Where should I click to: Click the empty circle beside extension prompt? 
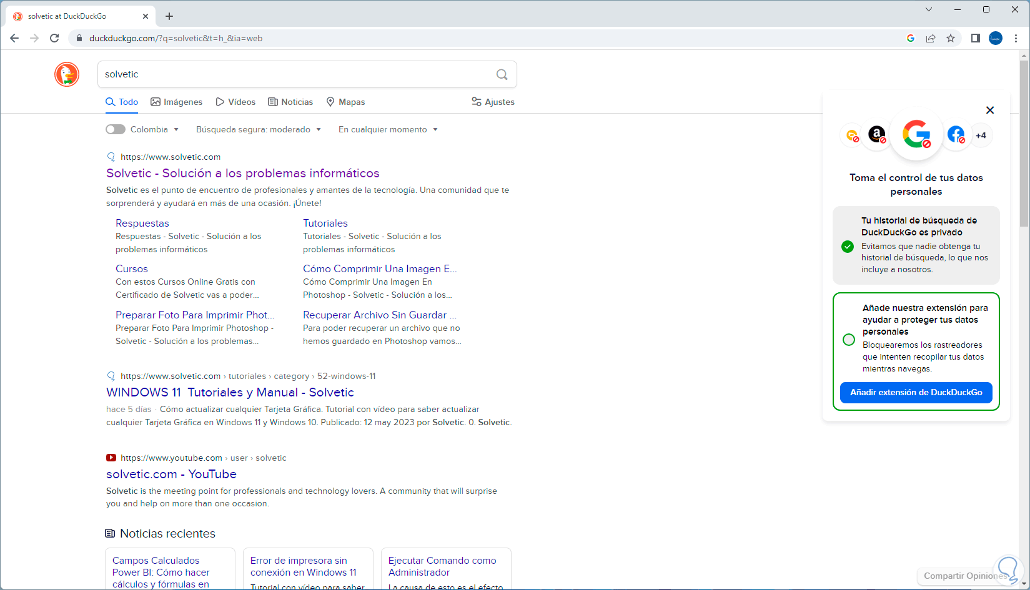[849, 340]
